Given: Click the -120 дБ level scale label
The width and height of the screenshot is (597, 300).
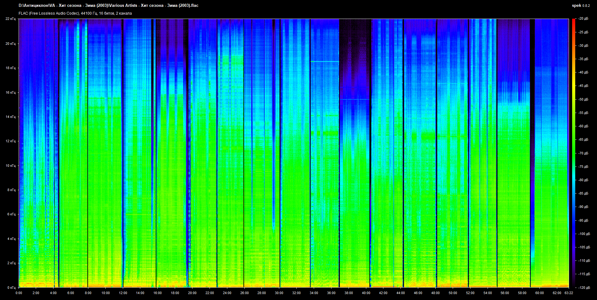Looking at the screenshot, I should (x=584, y=288).
